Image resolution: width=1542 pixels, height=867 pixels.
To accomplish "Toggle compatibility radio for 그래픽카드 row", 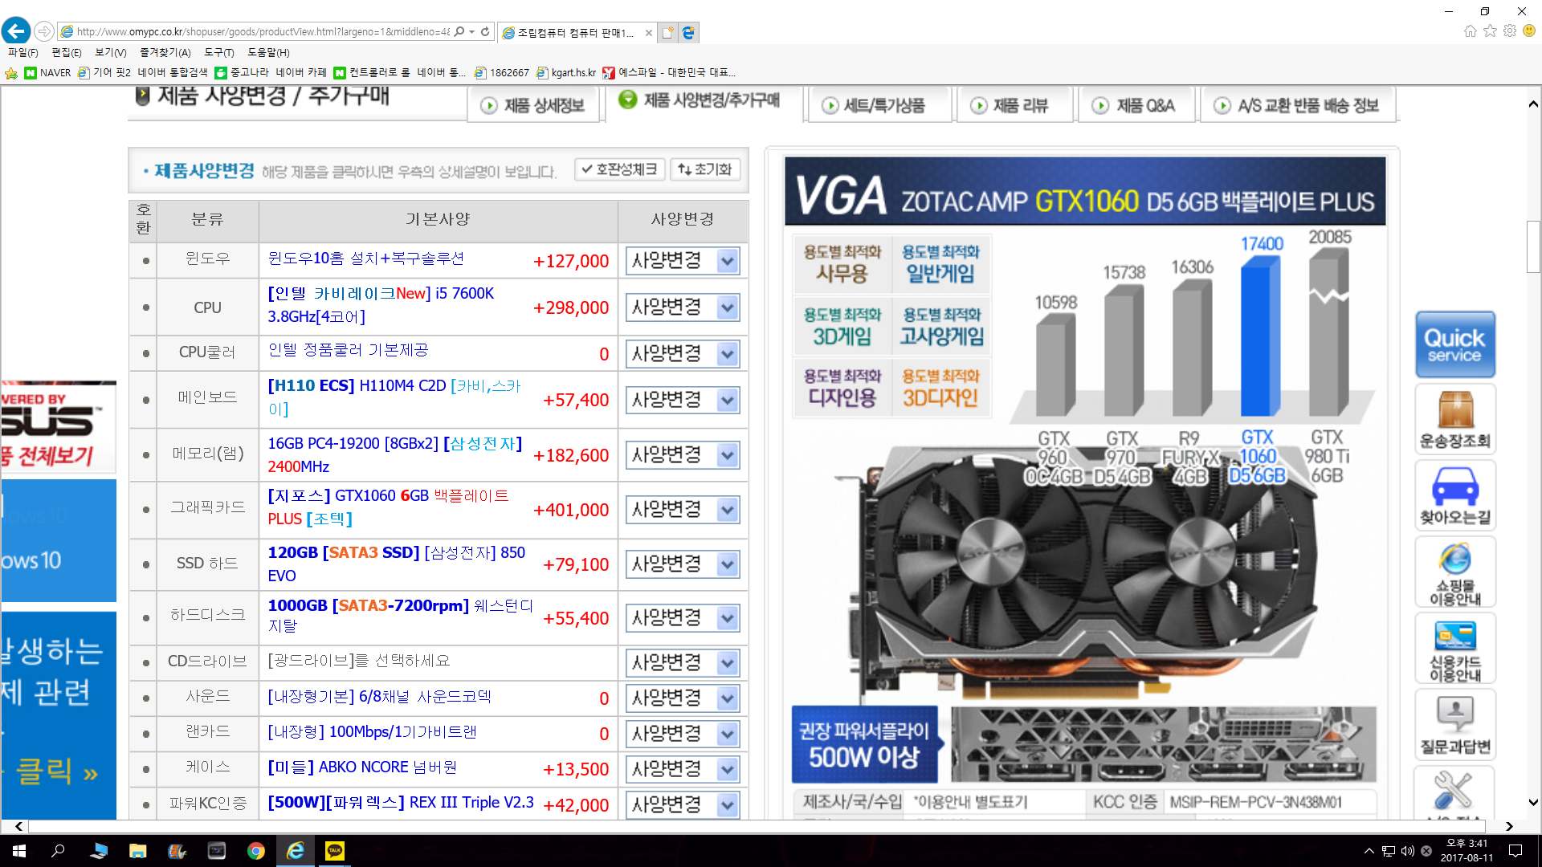I will click(x=145, y=510).
